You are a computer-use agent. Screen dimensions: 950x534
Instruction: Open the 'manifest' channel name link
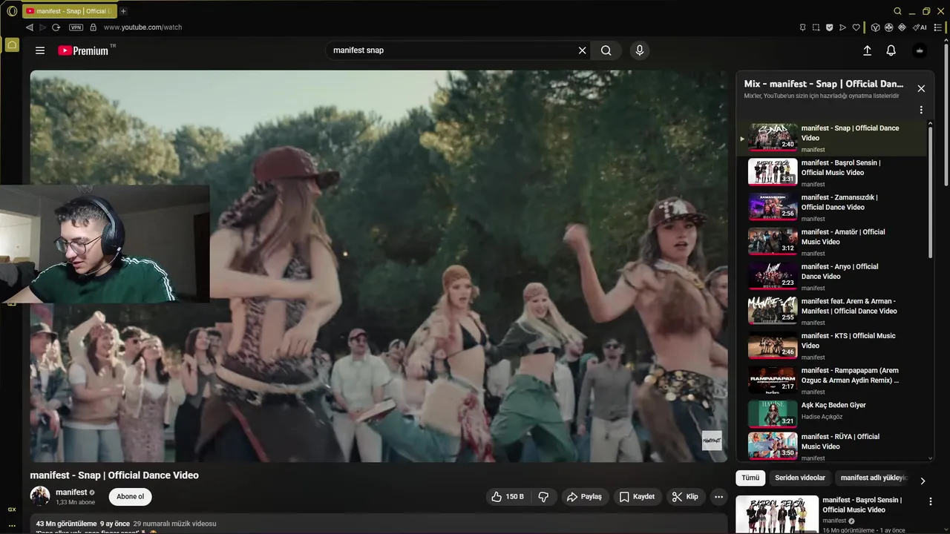[71, 492]
